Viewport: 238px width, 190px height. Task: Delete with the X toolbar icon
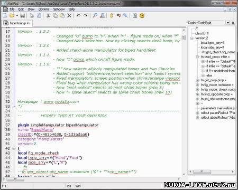[x=69, y=16]
